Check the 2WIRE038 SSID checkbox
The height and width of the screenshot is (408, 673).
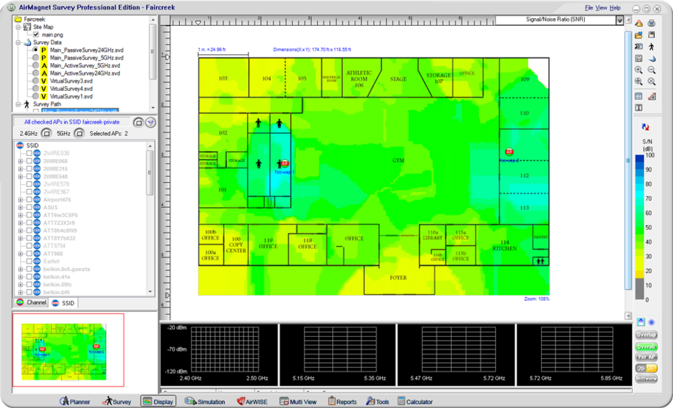[x=29, y=153]
